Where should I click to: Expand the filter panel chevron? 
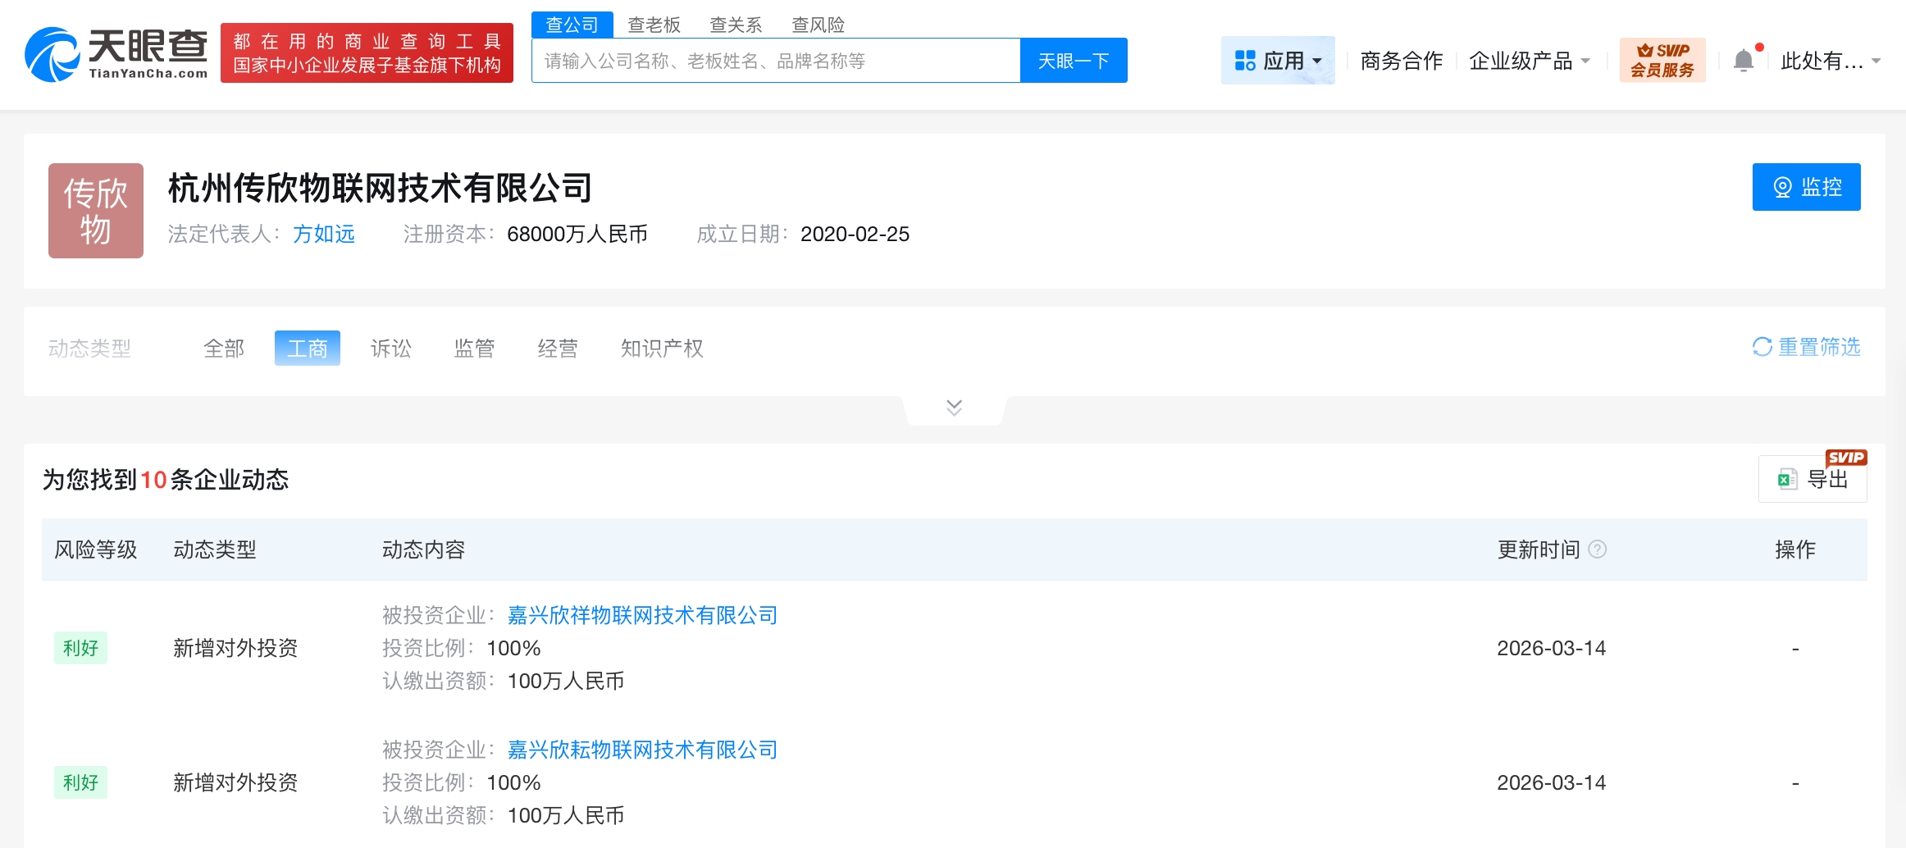coord(954,408)
